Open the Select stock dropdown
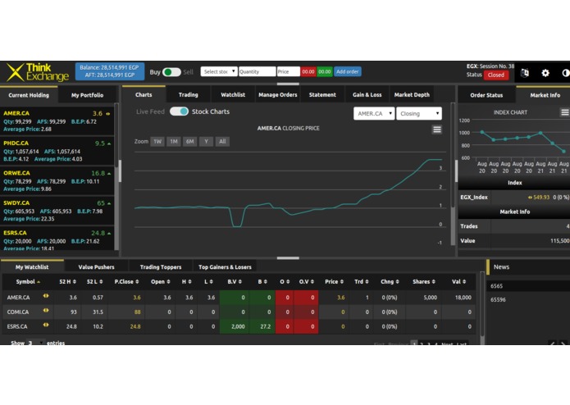 coord(219,71)
